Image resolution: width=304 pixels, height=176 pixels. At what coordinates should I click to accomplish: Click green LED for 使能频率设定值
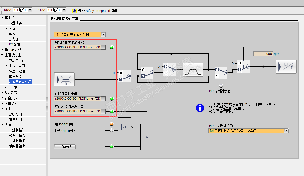coord(112,98)
